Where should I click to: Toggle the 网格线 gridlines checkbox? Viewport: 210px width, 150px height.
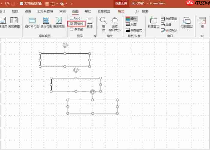pos(71,24)
